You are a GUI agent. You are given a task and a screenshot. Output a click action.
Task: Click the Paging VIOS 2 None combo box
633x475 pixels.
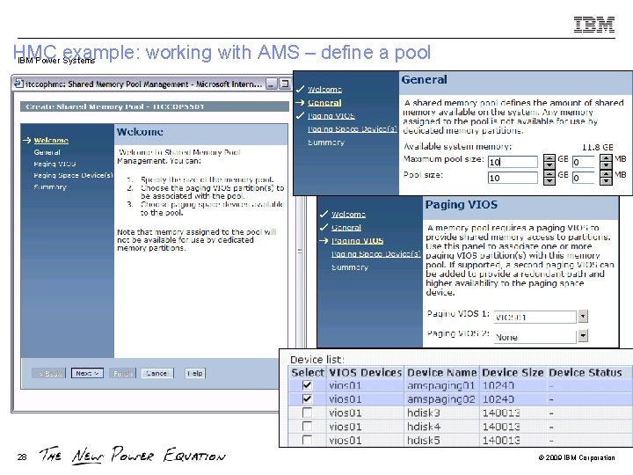click(x=535, y=337)
